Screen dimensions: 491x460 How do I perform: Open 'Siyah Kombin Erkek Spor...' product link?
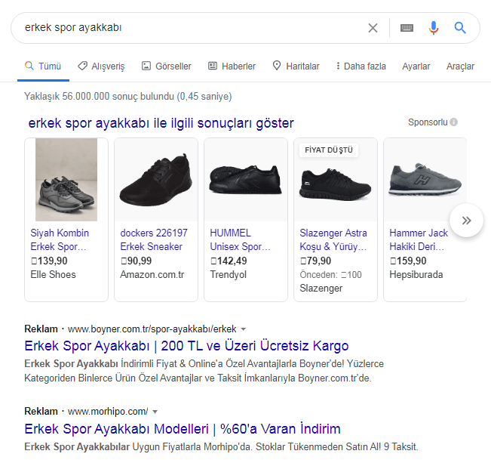click(x=60, y=240)
